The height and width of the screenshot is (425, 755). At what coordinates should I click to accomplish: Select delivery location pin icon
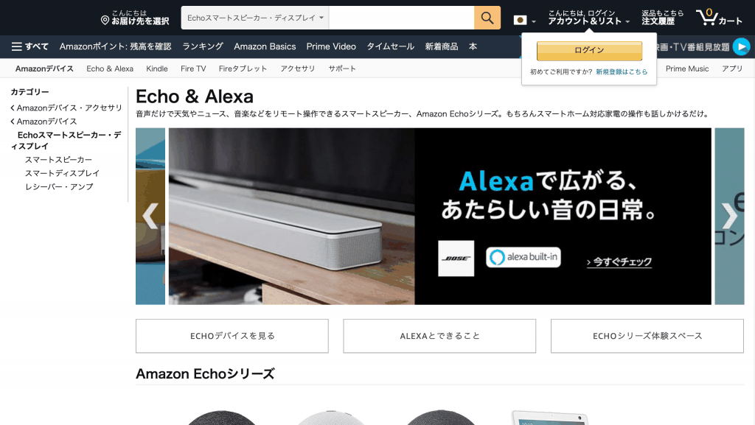pos(105,20)
